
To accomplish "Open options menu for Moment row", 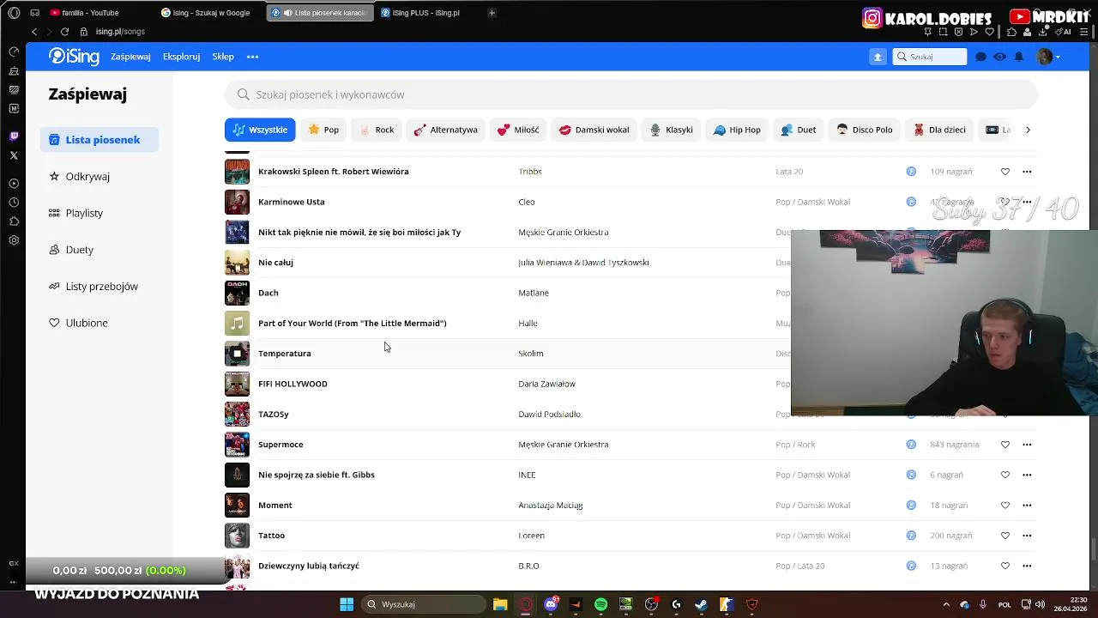I will [1027, 506].
